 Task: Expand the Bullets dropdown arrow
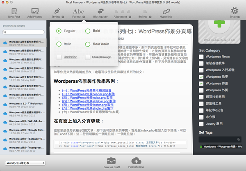pos(150,17)
